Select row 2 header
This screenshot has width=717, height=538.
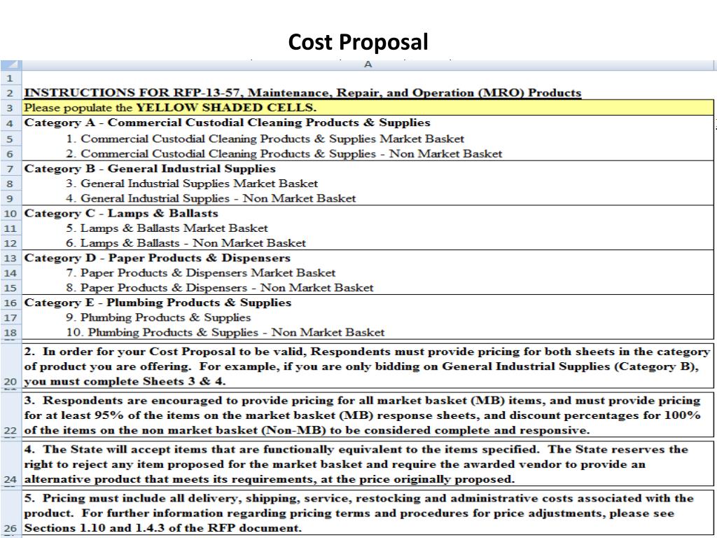tap(11, 93)
